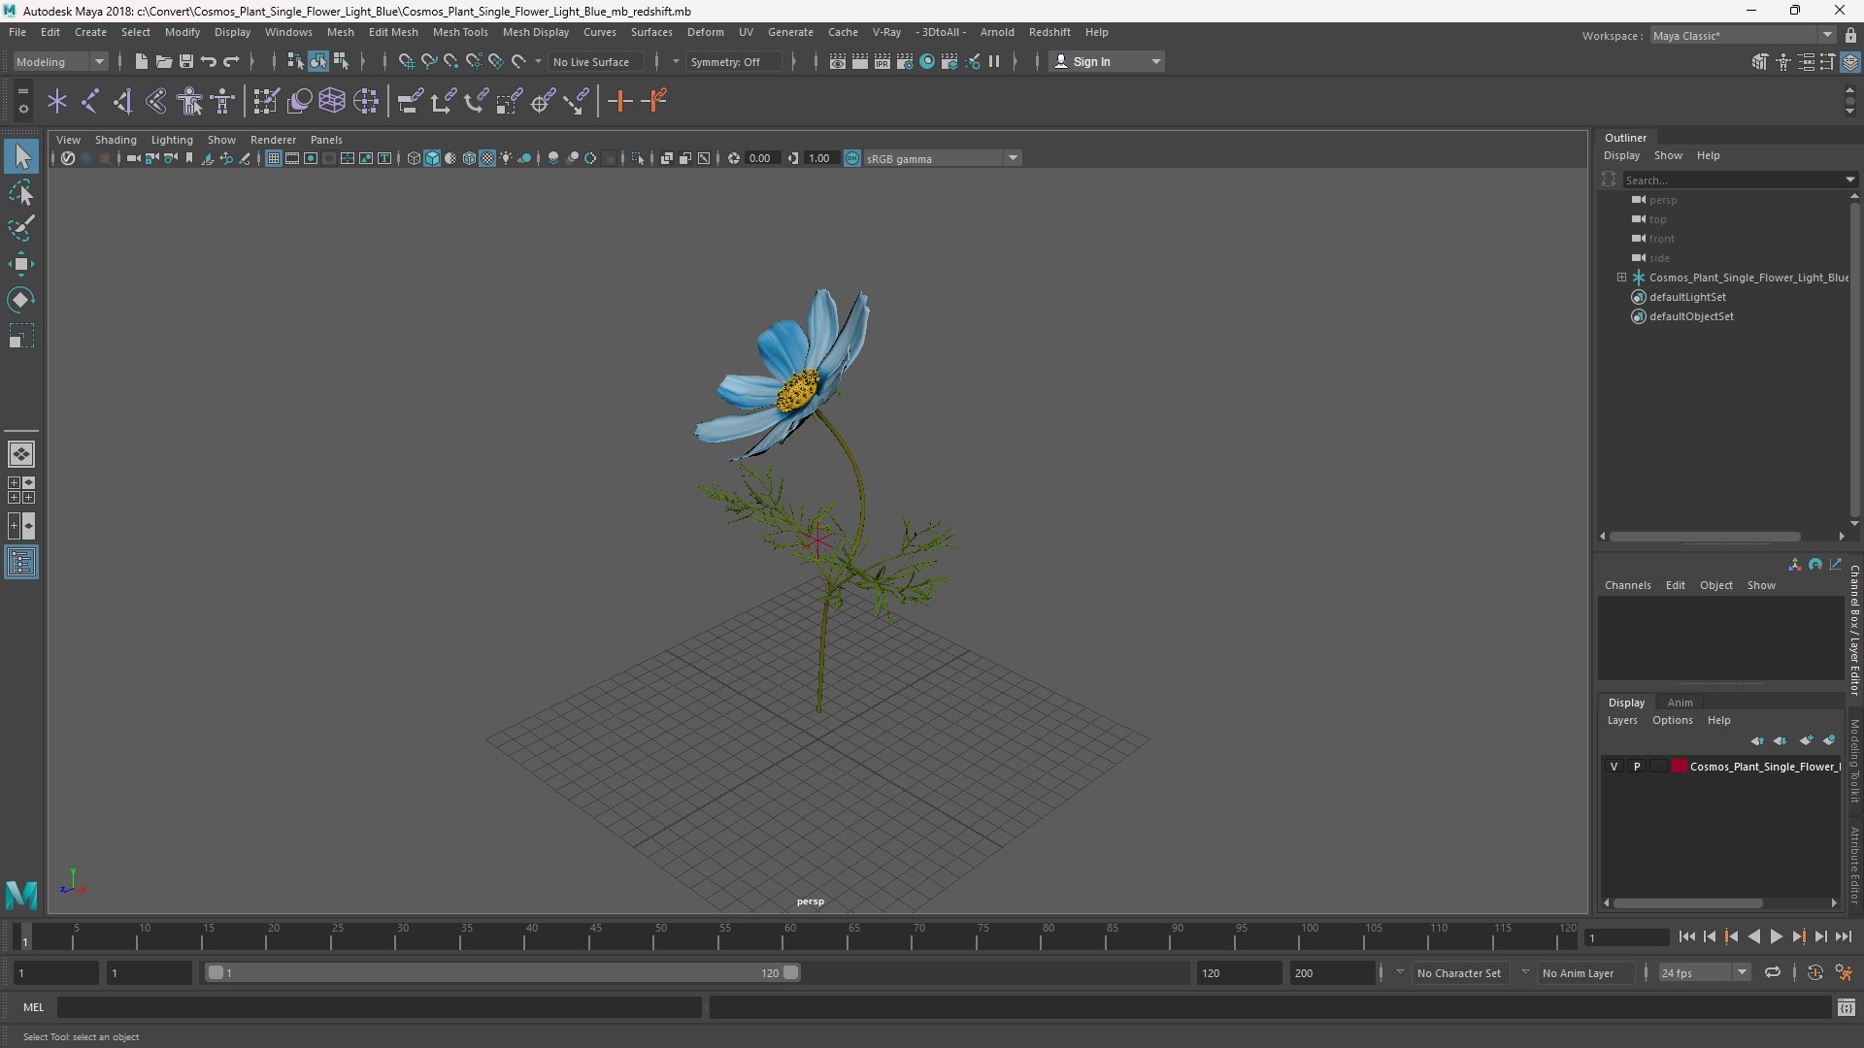Activate the Rotate tool in toolbox
1864x1048 pixels.
click(x=21, y=300)
